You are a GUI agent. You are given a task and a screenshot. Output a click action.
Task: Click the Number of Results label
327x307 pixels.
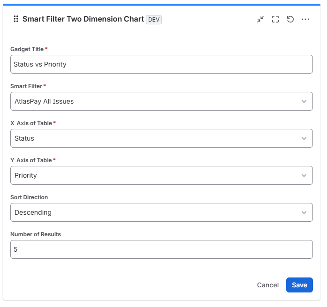coord(36,234)
